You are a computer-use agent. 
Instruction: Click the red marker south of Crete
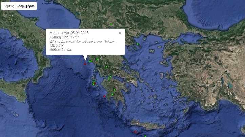pos(135,132)
